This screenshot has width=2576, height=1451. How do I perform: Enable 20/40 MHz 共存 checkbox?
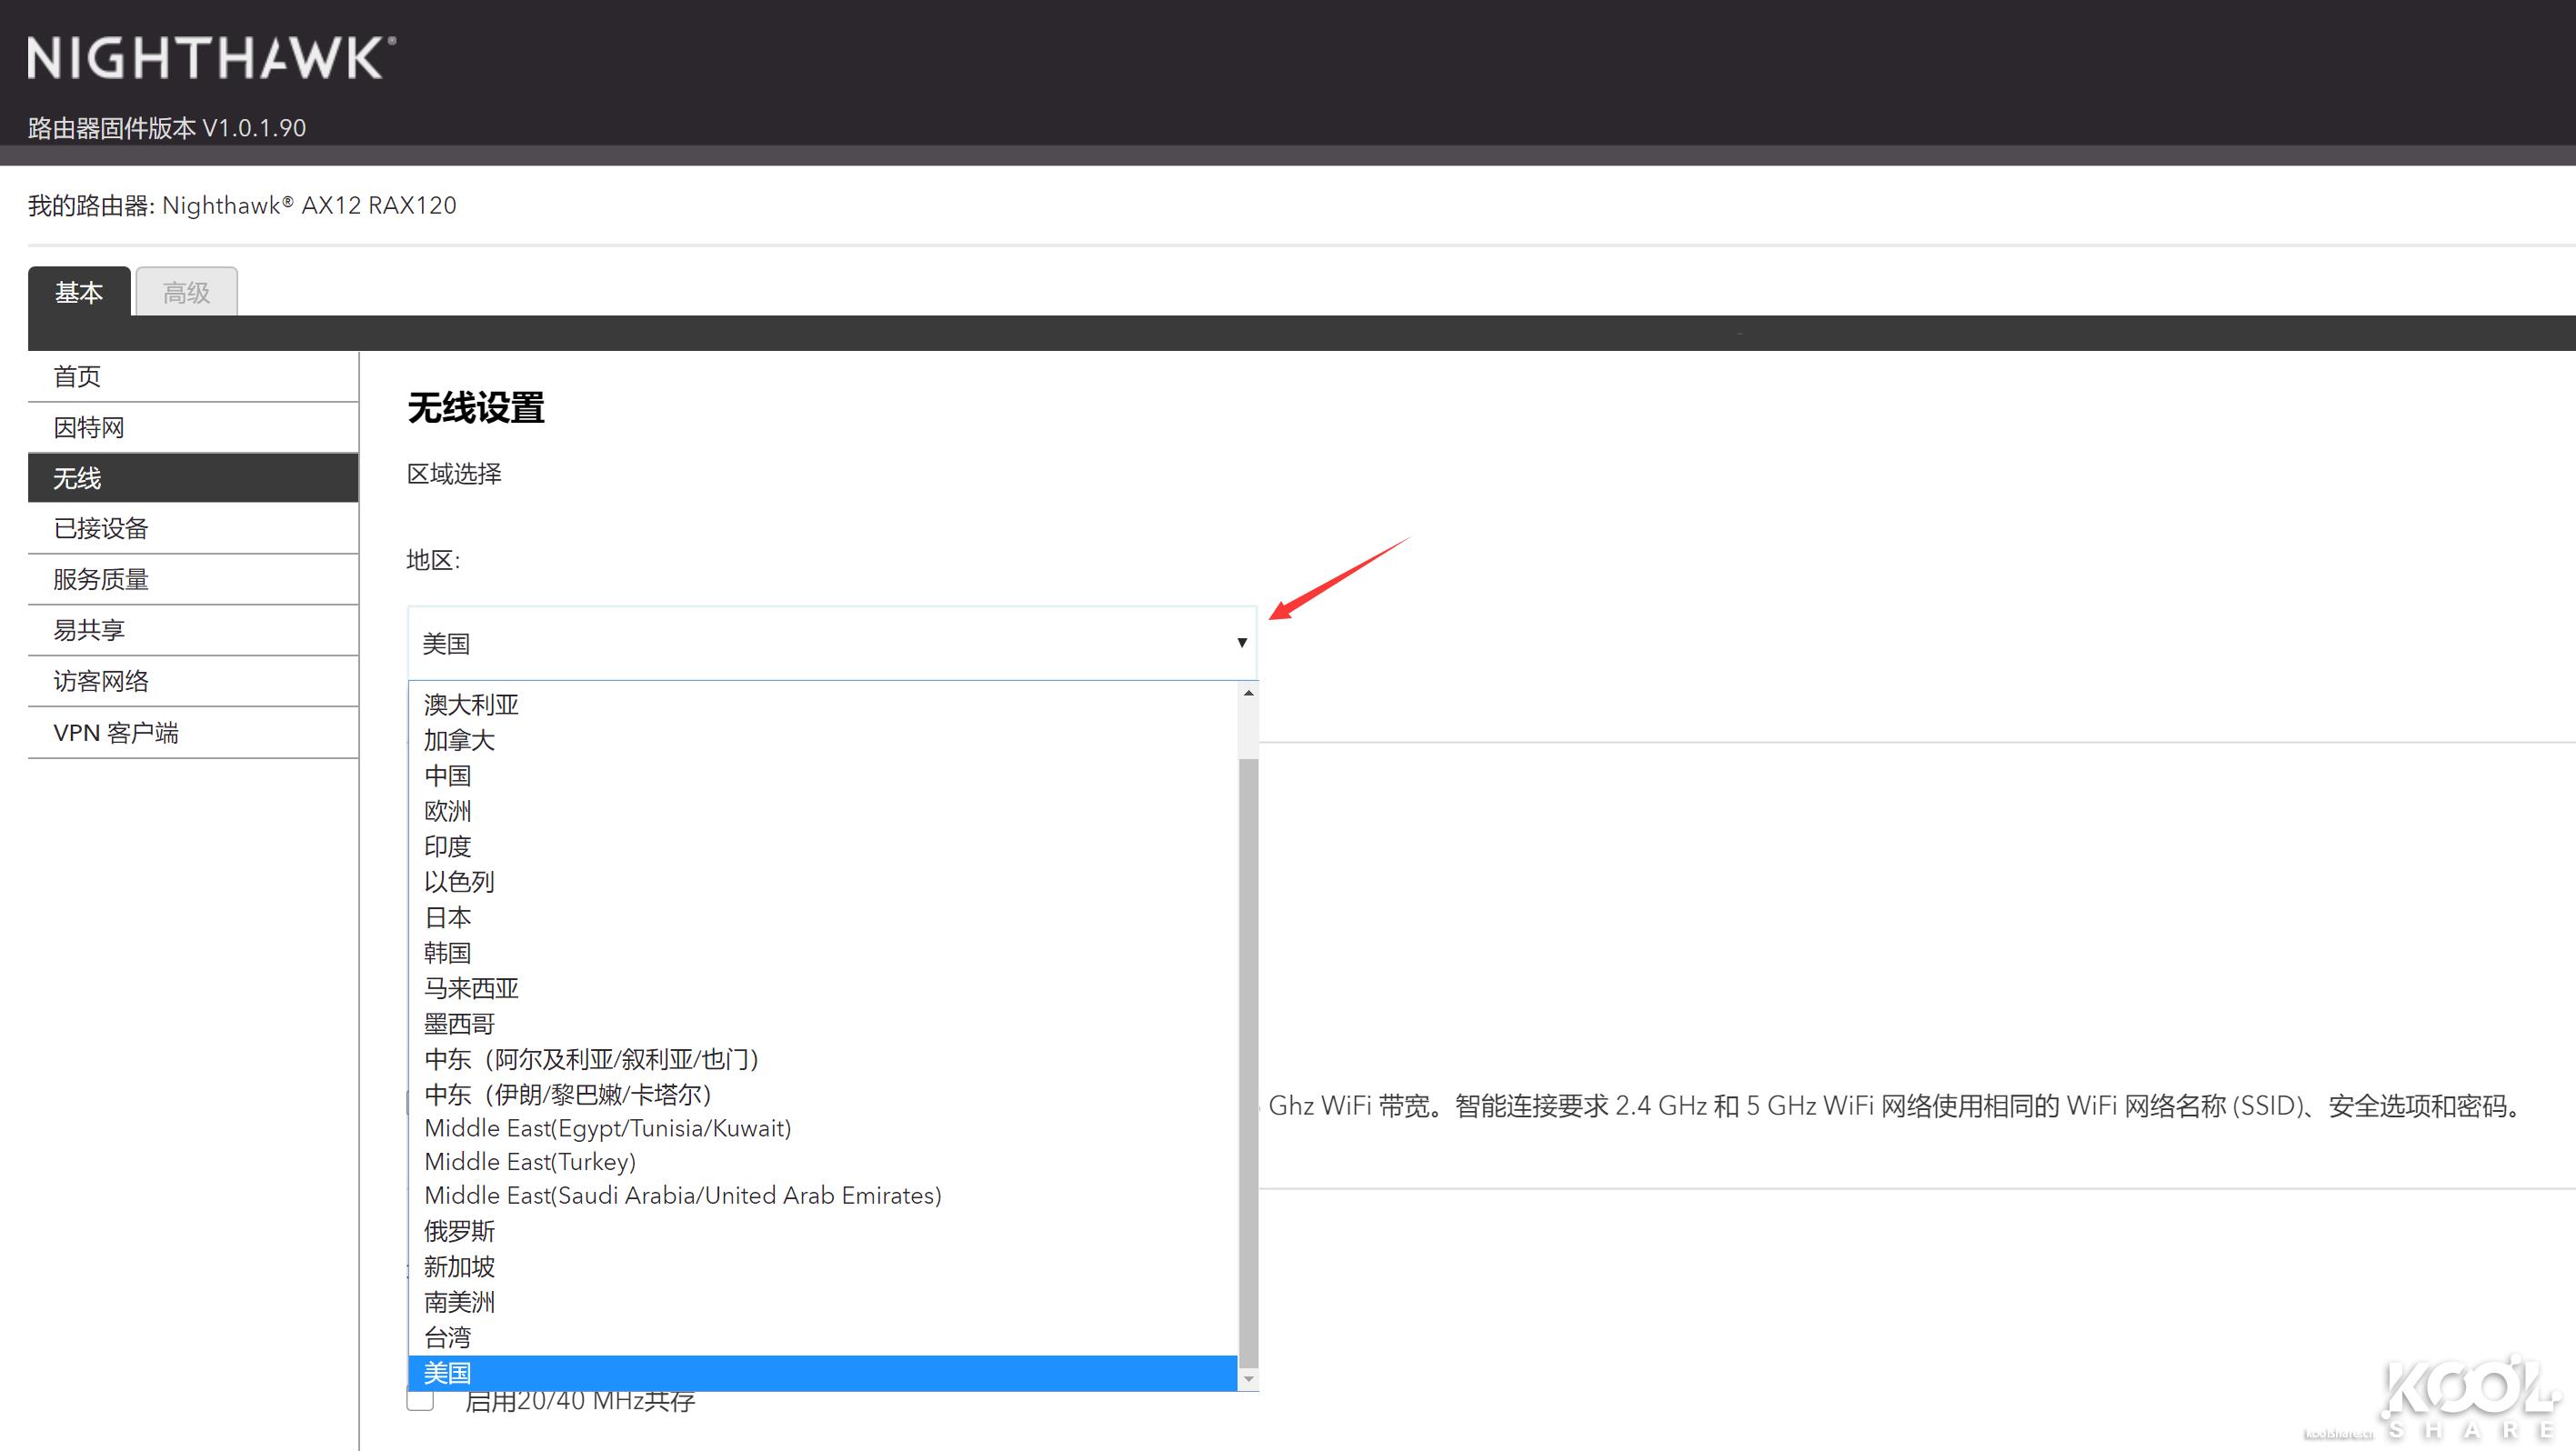(419, 1400)
